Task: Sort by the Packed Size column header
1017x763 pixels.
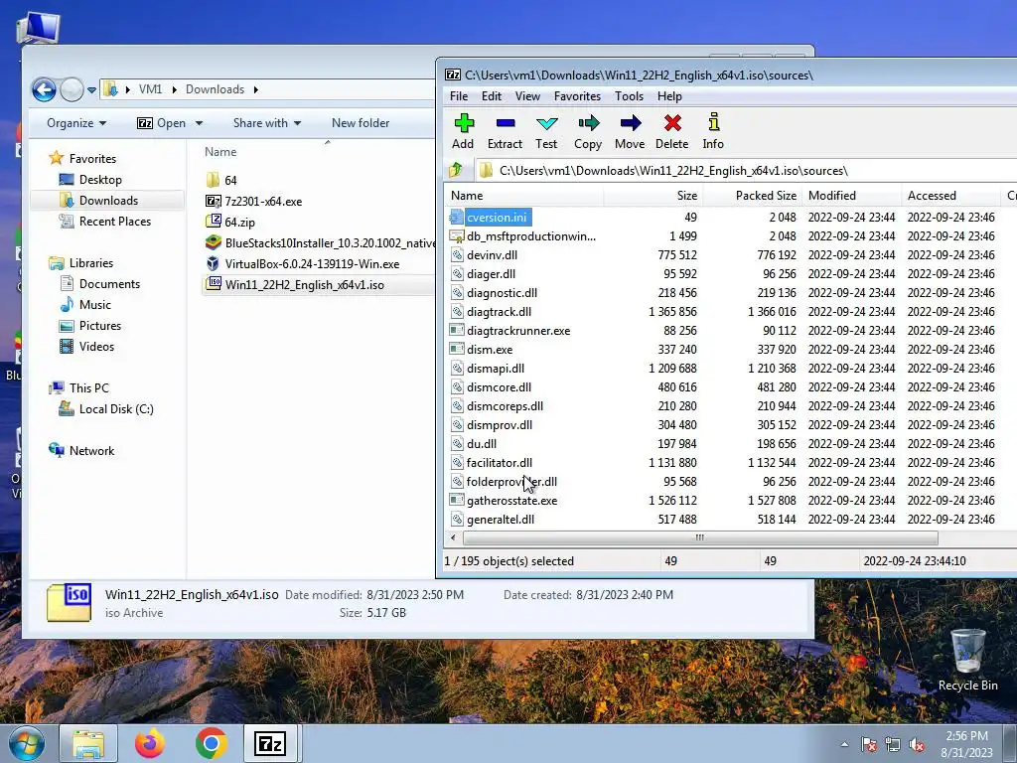Action: tap(753, 196)
